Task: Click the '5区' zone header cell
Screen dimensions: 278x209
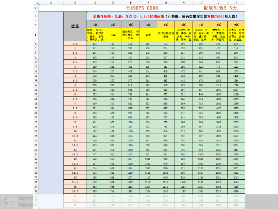Action: pyautogui.click(x=166, y=25)
